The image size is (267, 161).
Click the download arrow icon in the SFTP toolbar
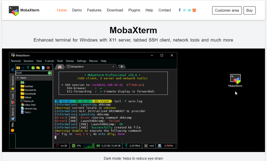coord(23,68)
